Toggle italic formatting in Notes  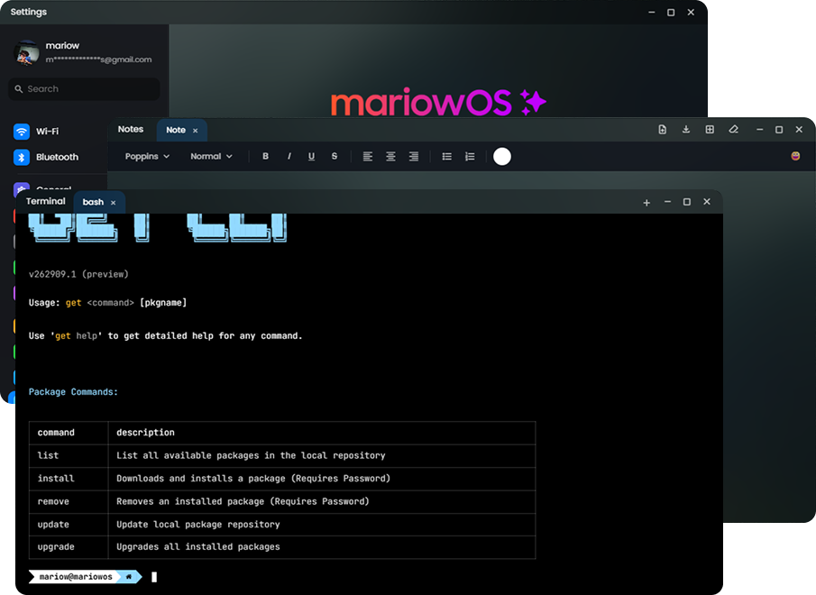289,156
